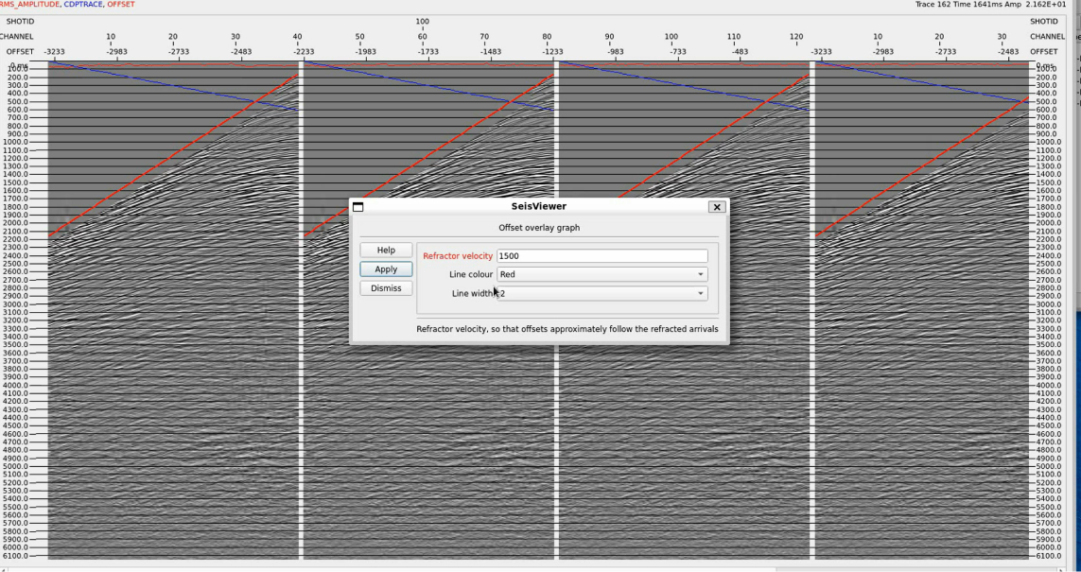This screenshot has height=572, width=1081.
Task: Dismiss the Offset overlay graph dialog
Action: coord(386,288)
